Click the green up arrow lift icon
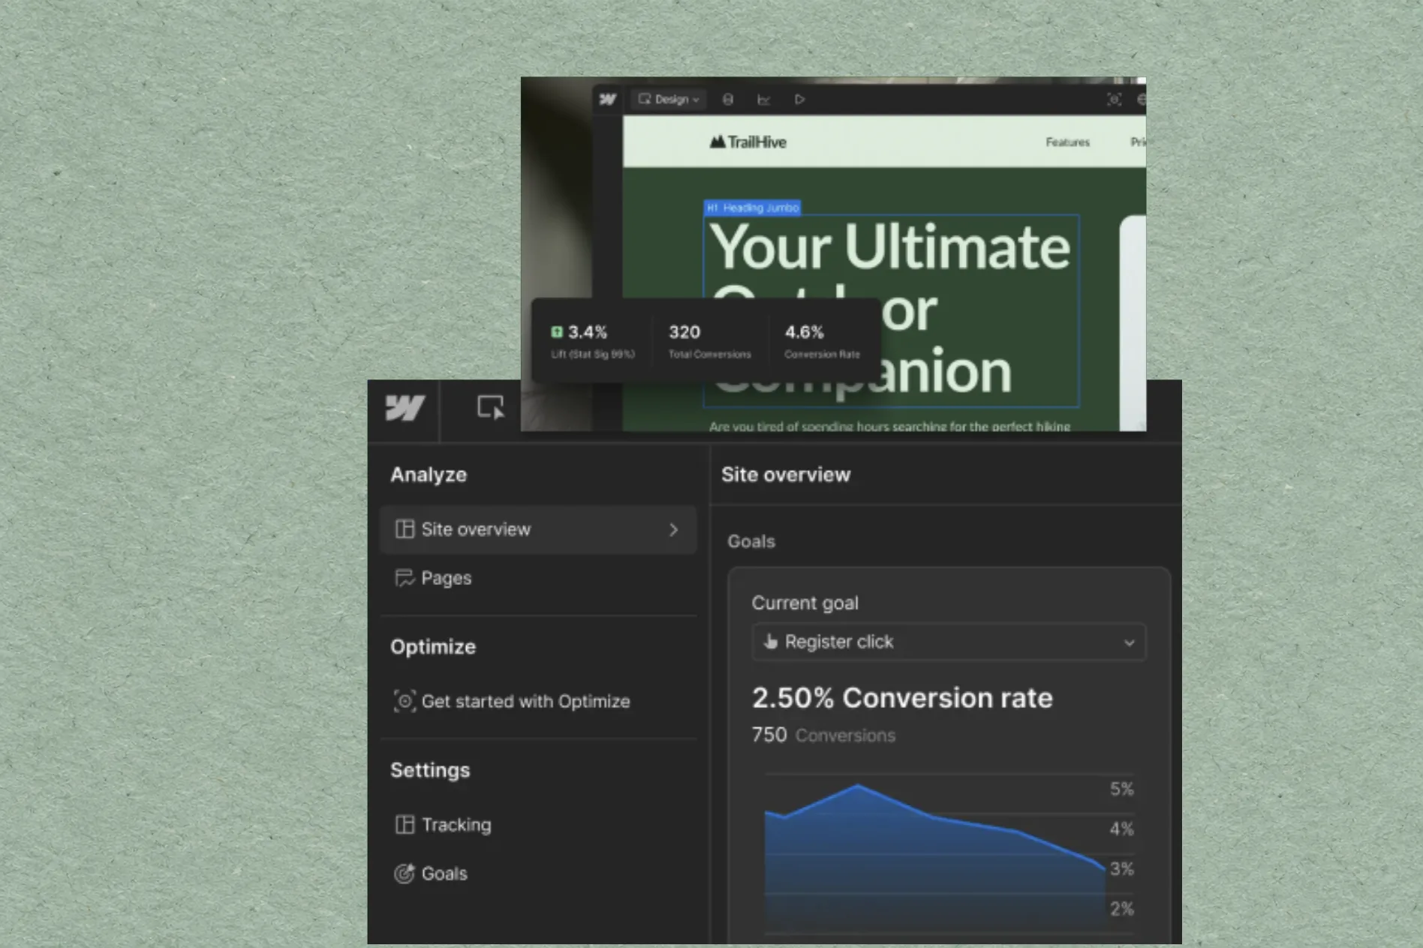 point(557,331)
